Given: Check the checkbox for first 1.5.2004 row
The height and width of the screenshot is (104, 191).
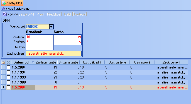Looking at the screenshot, I should click(x=8, y=67).
